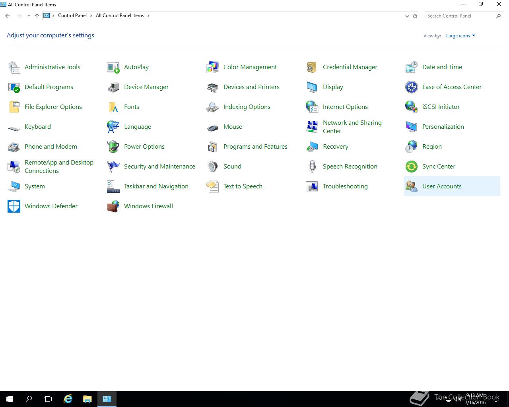Open the recent locations dropdown arrow
The image size is (509, 407).
click(29, 16)
